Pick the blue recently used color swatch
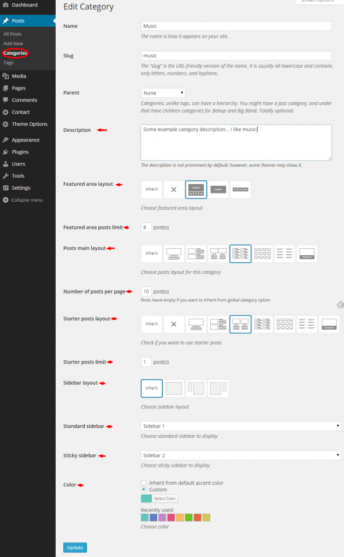The width and height of the screenshot is (344, 557). tap(153, 518)
